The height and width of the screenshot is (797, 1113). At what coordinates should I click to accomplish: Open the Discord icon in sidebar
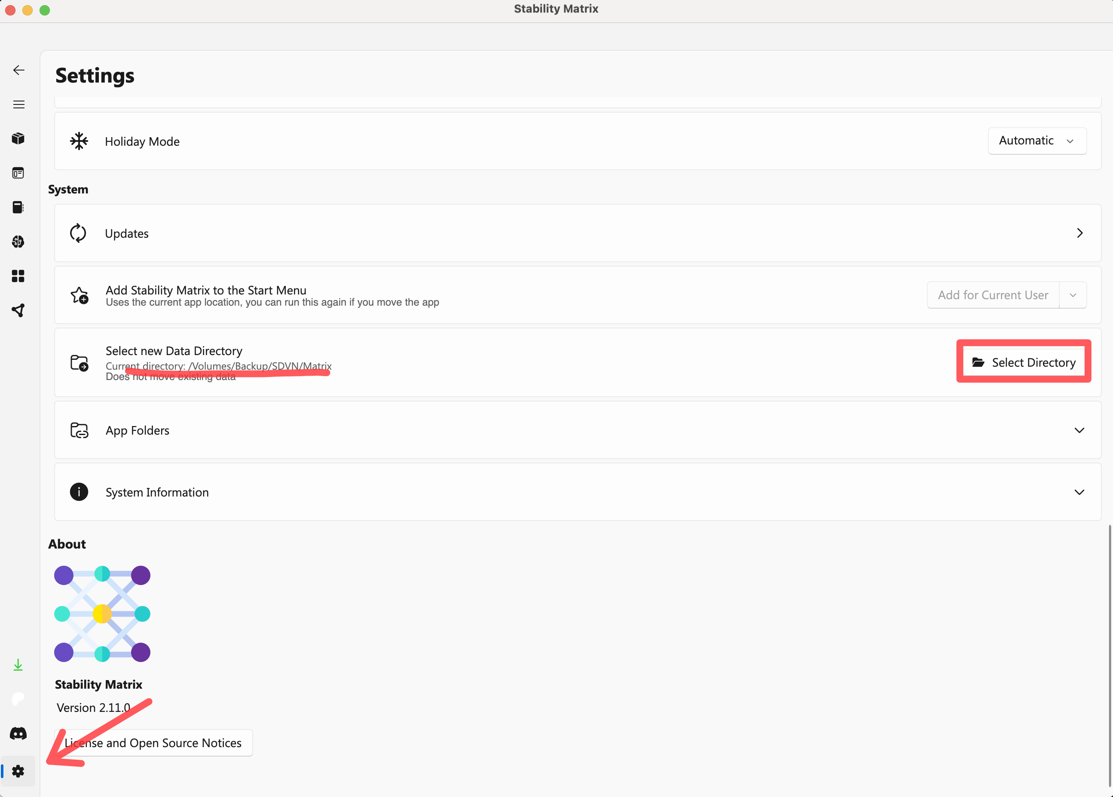pos(18,733)
